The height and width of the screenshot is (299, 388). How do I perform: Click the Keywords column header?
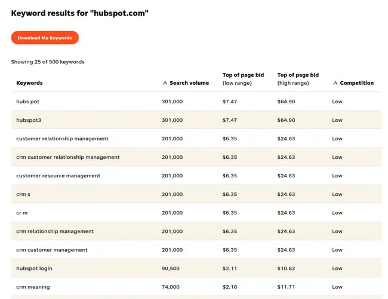coord(29,83)
